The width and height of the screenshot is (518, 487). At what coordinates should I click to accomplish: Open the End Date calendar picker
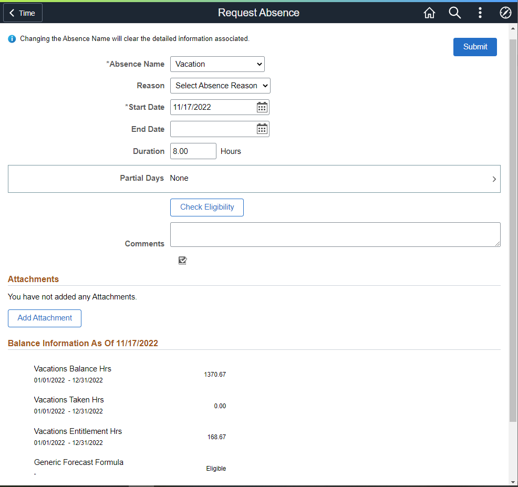tap(262, 129)
